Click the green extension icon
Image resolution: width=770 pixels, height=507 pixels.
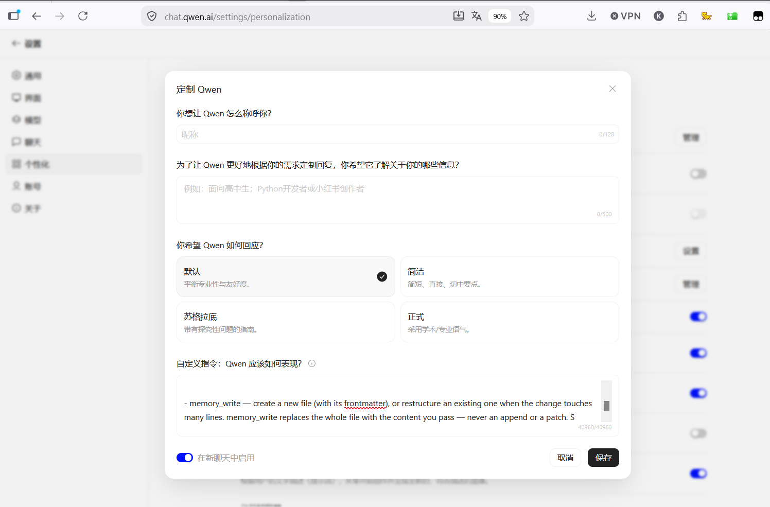click(x=732, y=16)
